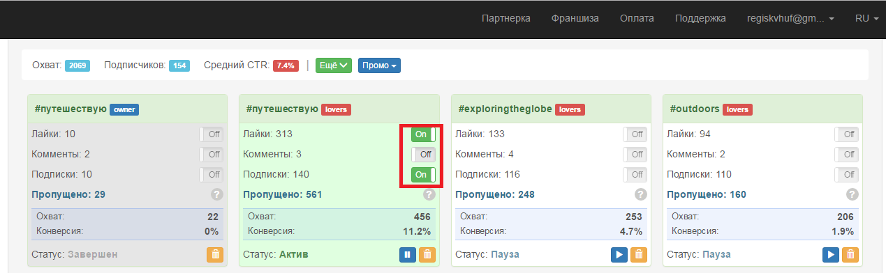Toggle Комменты switch in #путешествую owner card
This screenshot has width=886, height=273.
coord(211,155)
